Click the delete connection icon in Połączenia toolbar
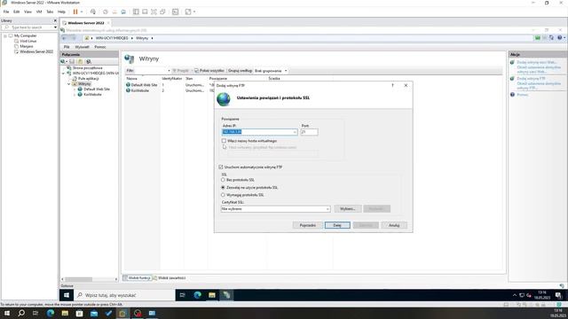The height and width of the screenshot is (319, 568). click(x=89, y=61)
